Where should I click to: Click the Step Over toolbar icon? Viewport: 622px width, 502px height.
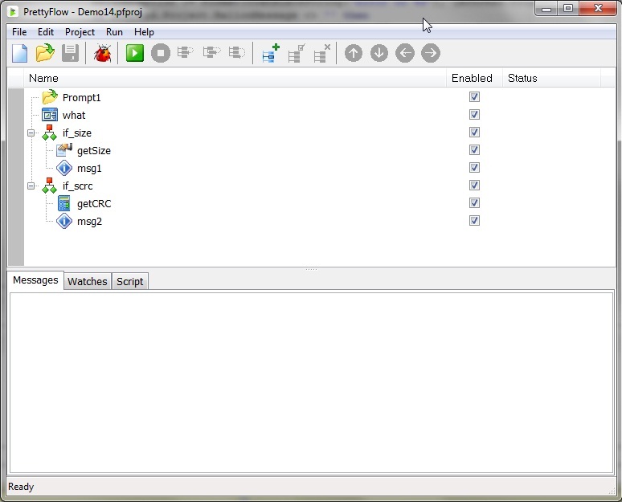(x=211, y=52)
